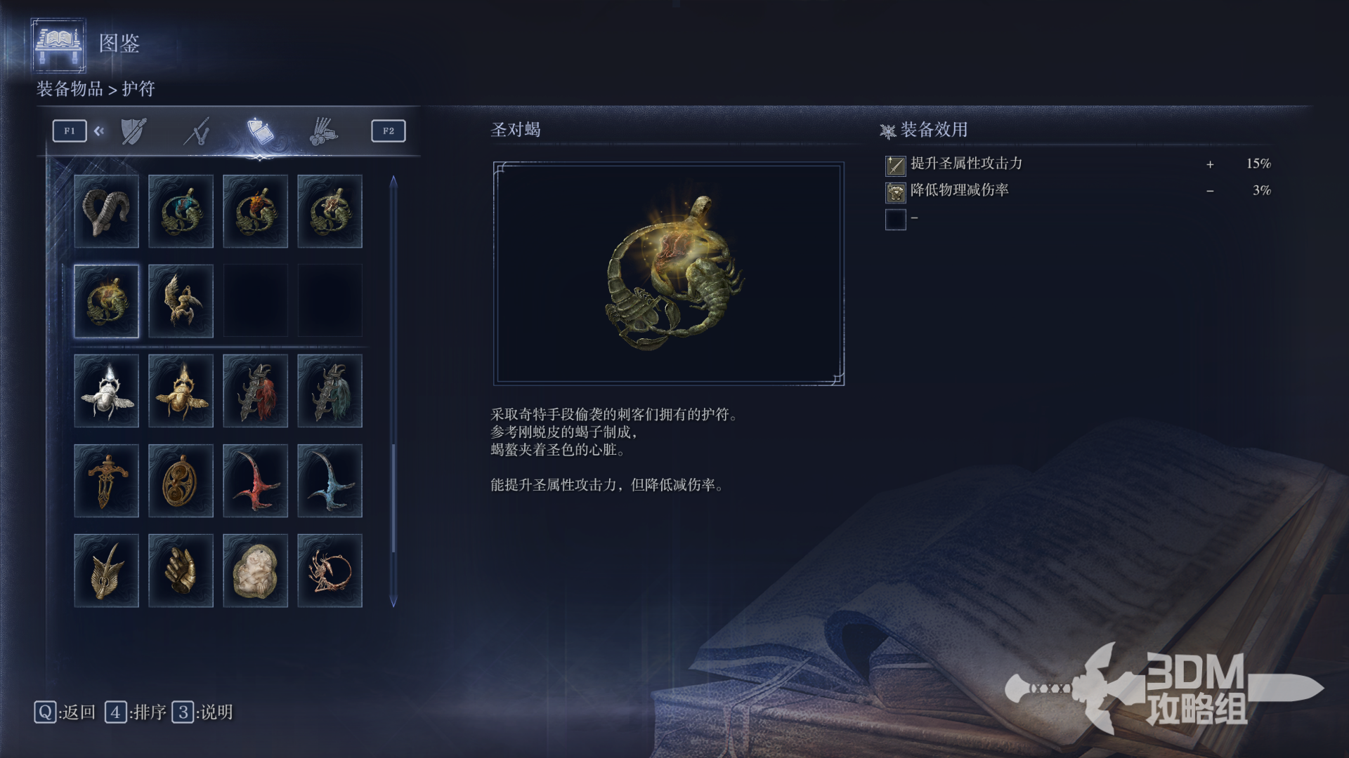This screenshot has width=1349, height=758.
Task: Click the empty third effect slot box
Action: pos(895,219)
